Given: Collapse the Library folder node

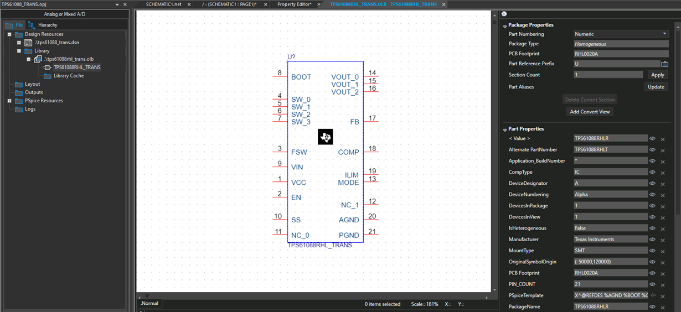Looking at the screenshot, I should point(19,51).
